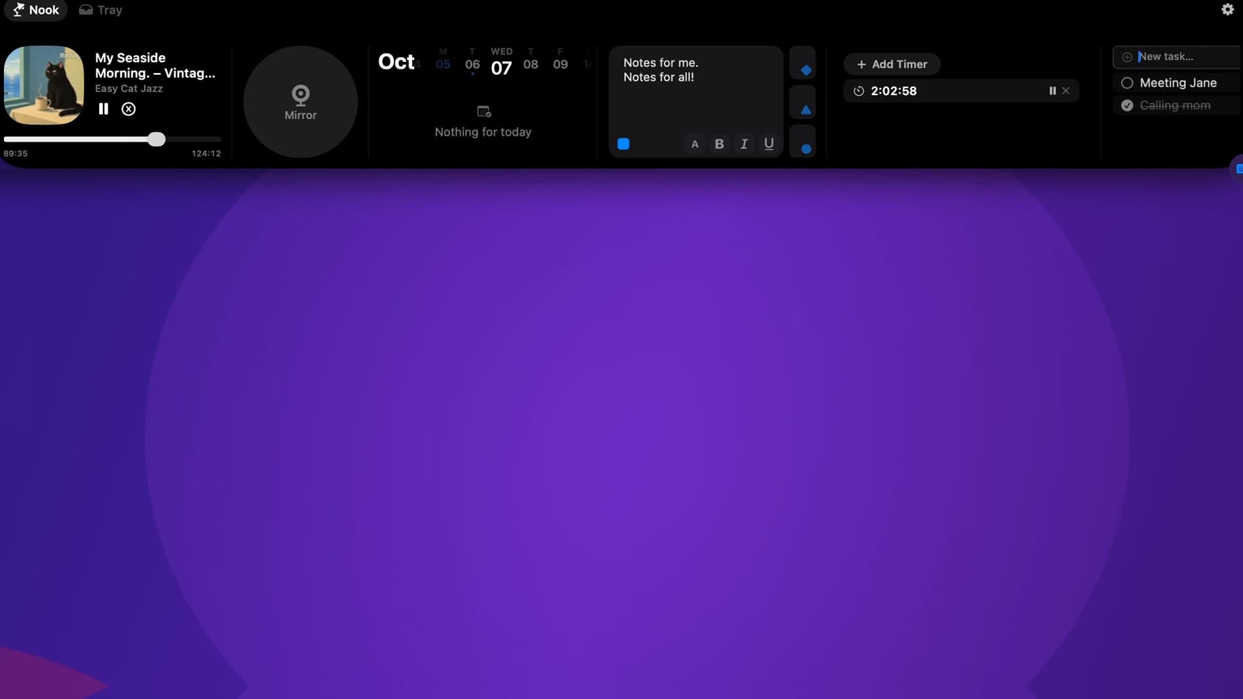Image resolution: width=1243 pixels, height=699 pixels.
Task: Select the blue circle note
Action: [803, 141]
